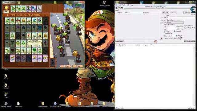The height and width of the screenshot is (111, 197).
Task: Toggle the Executable checkbox
Action: (175, 31)
